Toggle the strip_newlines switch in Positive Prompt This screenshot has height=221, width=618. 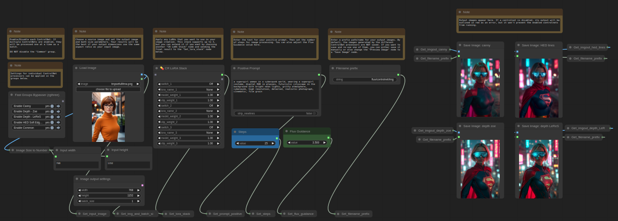pos(314,114)
